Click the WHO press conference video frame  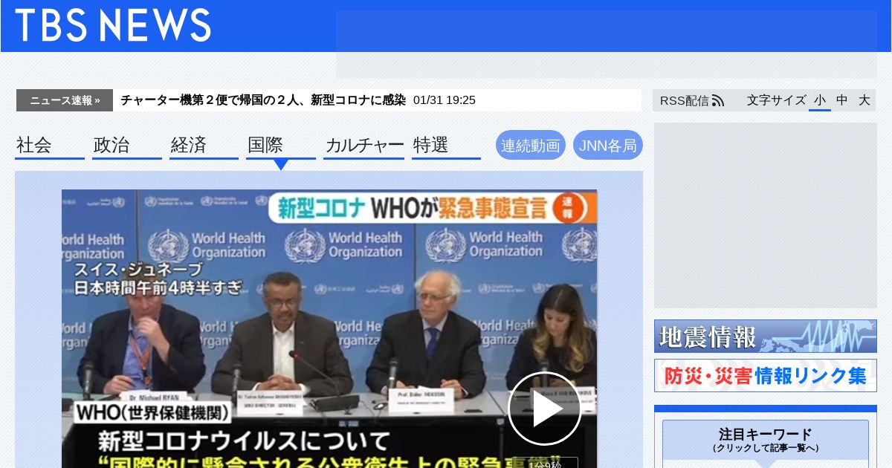tap(329, 328)
